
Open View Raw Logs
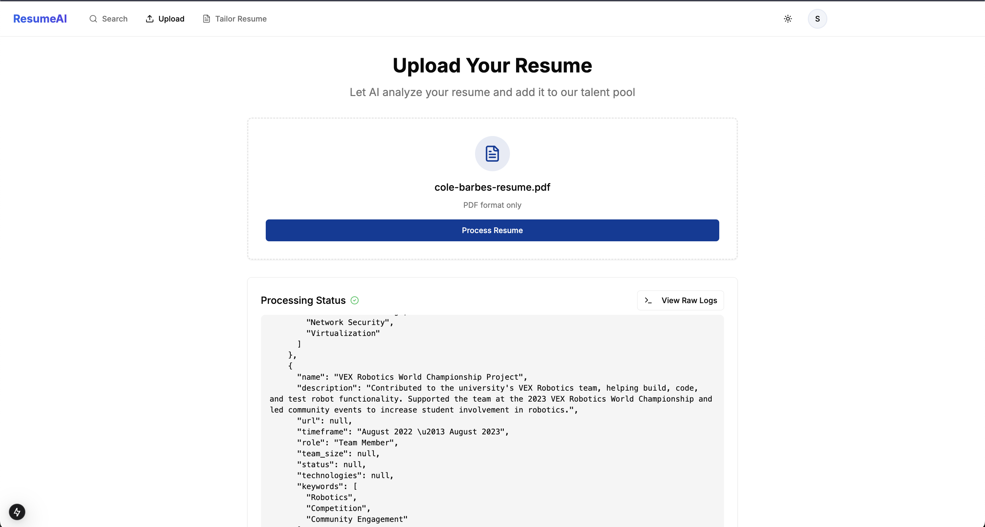tap(680, 300)
